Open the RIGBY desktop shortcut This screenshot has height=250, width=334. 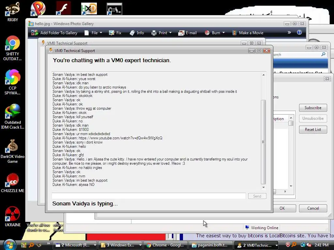pyautogui.click(x=12, y=12)
